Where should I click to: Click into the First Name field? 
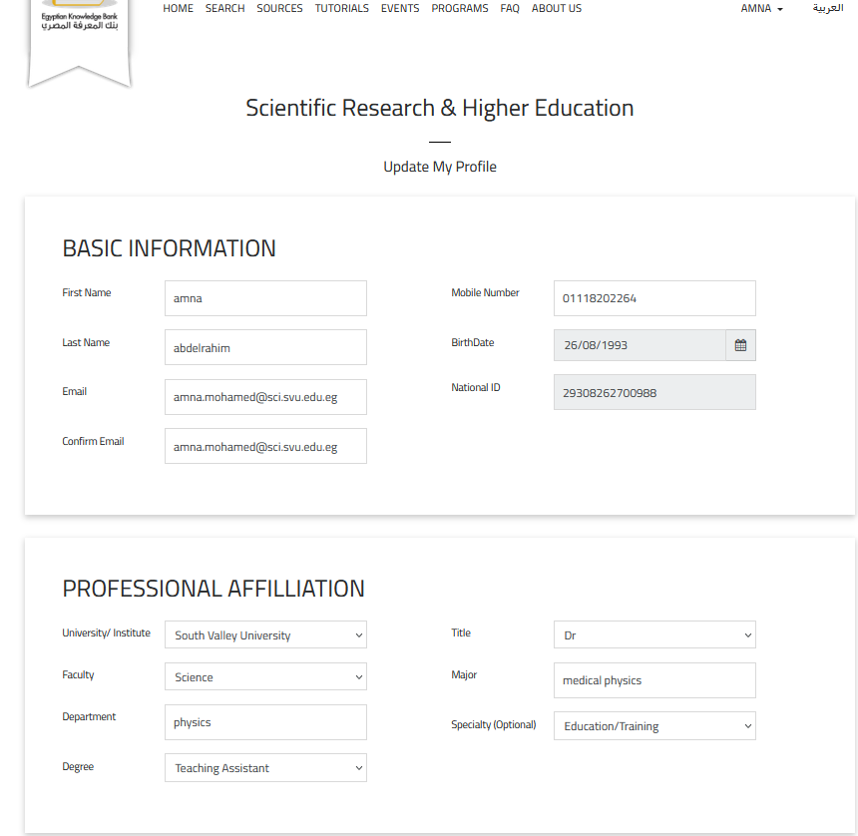265,298
